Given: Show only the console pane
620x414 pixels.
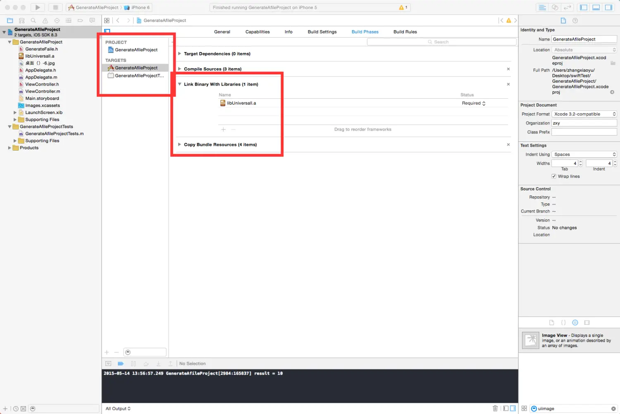Looking at the screenshot, I should 513,408.
